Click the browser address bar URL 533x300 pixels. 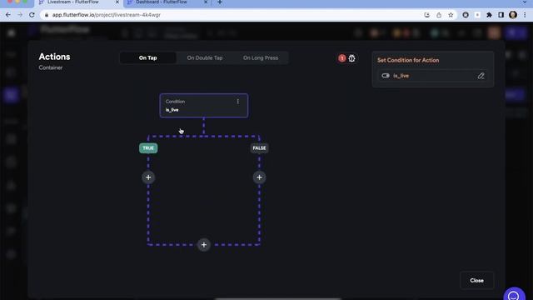pos(107,15)
